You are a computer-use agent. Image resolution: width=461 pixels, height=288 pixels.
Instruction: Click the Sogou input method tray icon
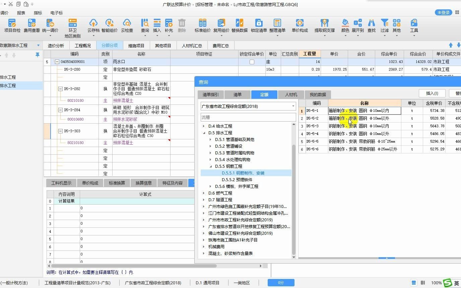pos(448,283)
